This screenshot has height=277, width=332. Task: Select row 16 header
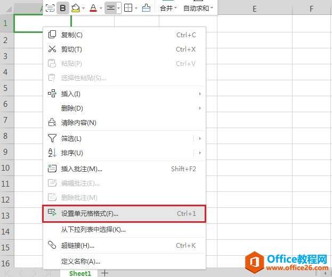pos(6,263)
